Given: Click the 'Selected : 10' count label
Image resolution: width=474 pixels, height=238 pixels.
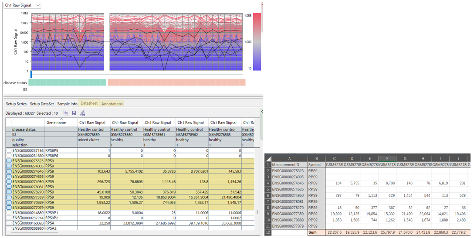Looking at the screenshot, I should (47, 113).
